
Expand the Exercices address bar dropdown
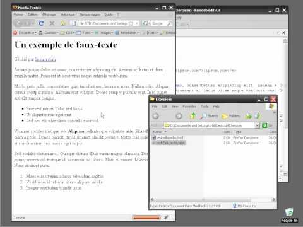coord(257,125)
